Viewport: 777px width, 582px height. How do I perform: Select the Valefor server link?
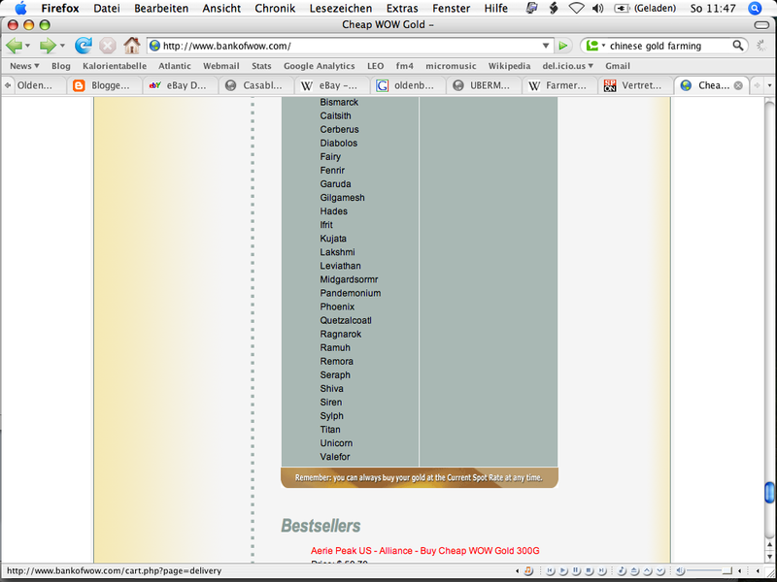point(334,456)
